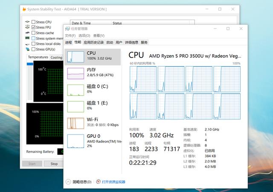Minimize the AIDA64 System Stability Test window
This screenshot has width=273, height=192.
click(x=207, y=9)
